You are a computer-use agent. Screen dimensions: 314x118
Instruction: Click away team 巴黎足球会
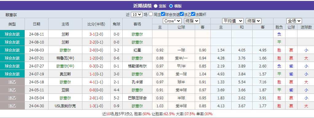[x=137, y=98]
